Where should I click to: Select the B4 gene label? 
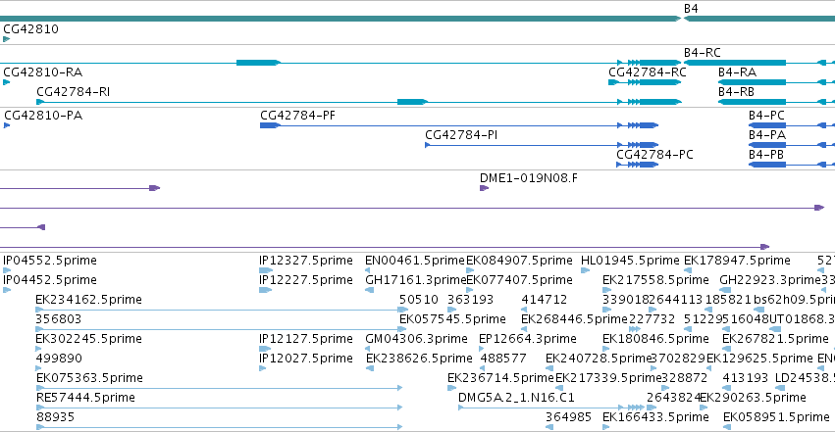click(x=691, y=9)
